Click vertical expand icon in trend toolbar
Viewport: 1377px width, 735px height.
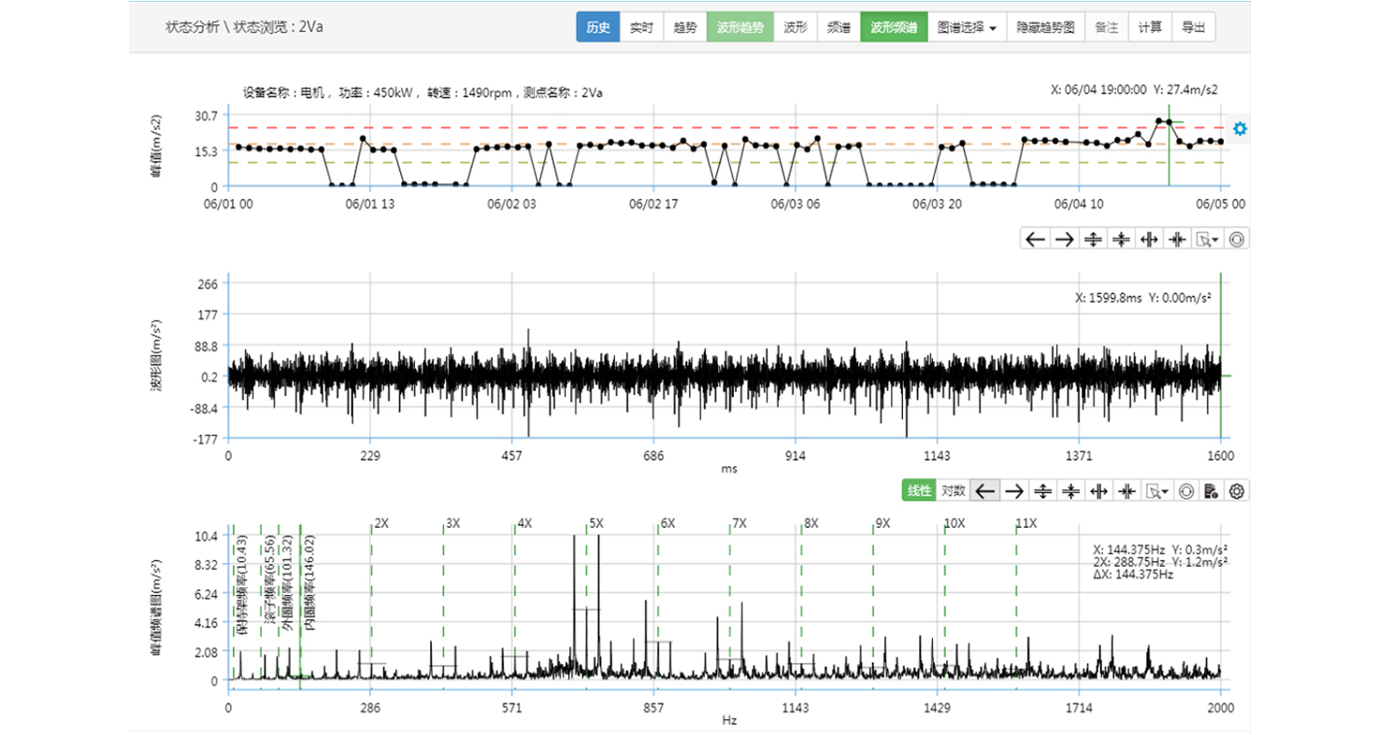point(1091,239)
